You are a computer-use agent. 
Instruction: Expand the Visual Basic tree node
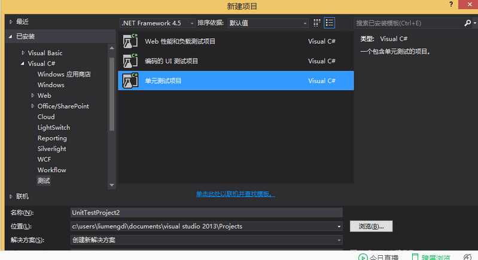23,53
